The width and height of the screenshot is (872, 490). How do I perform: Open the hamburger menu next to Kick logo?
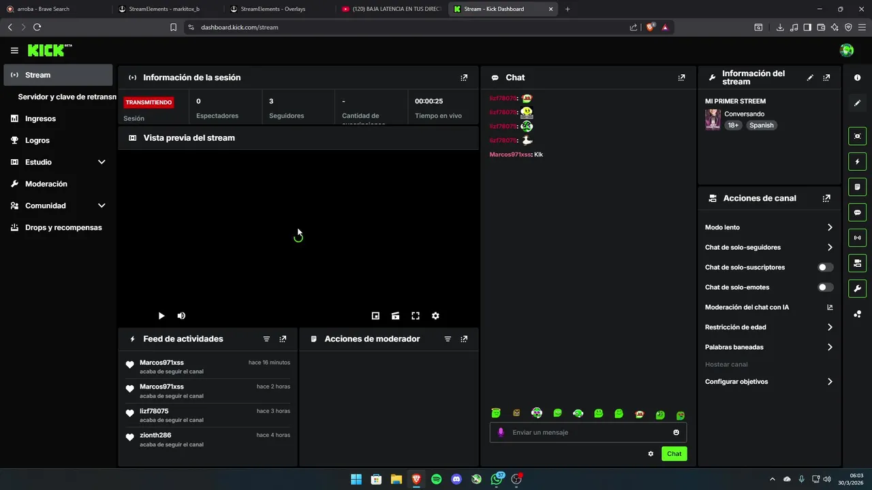[x=14, y=50]
